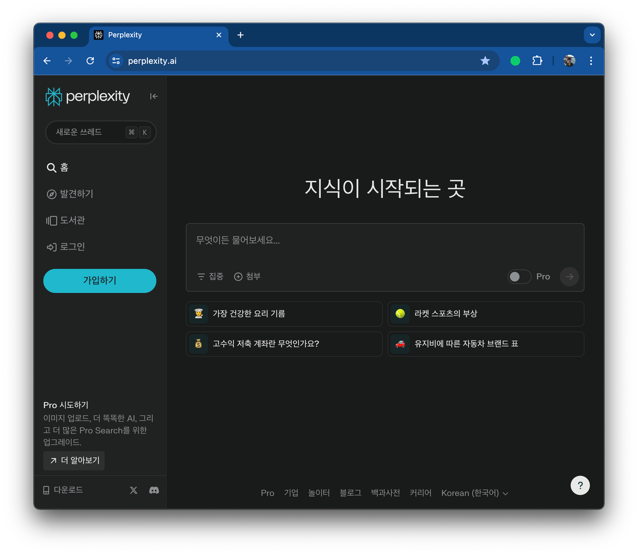Open 발견하기 compass icon
638x554 pixels.
point(51,194)
